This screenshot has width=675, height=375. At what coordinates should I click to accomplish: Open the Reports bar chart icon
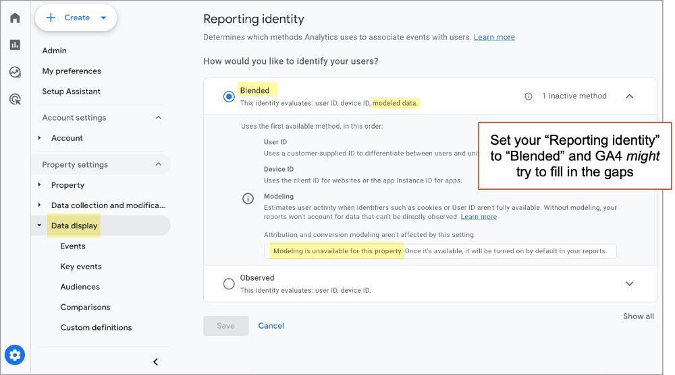(x=15, y=44)
